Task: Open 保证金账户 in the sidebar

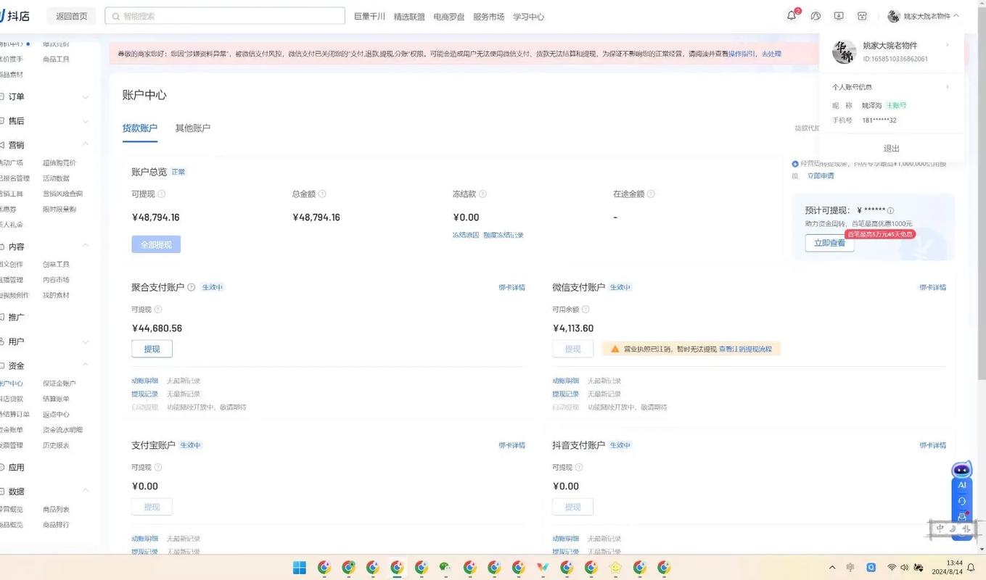Action: click(59, 383)
